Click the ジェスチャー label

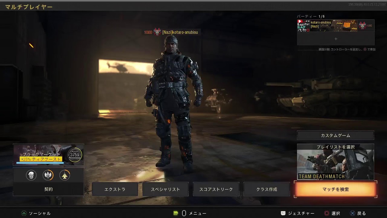pyautogui.click(x=301, y=213)
